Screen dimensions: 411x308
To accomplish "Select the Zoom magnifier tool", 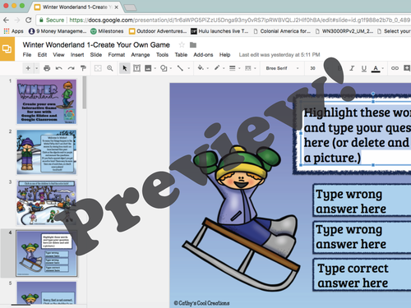I will click(110, 68).
